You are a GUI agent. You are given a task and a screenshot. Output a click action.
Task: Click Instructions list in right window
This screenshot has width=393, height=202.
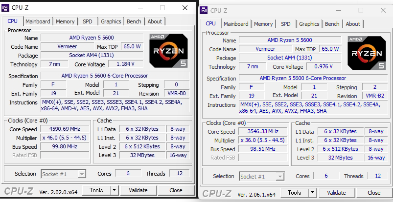click(x=313, y=108)
